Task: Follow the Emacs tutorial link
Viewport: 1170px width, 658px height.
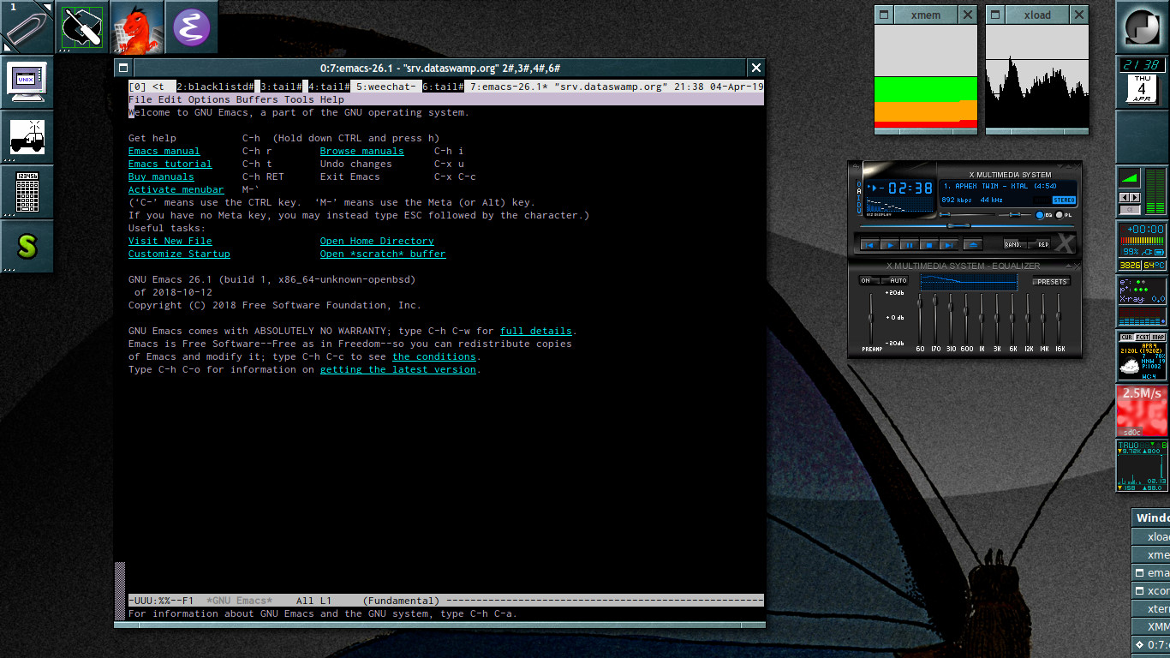Action: [x=170, y=164]
